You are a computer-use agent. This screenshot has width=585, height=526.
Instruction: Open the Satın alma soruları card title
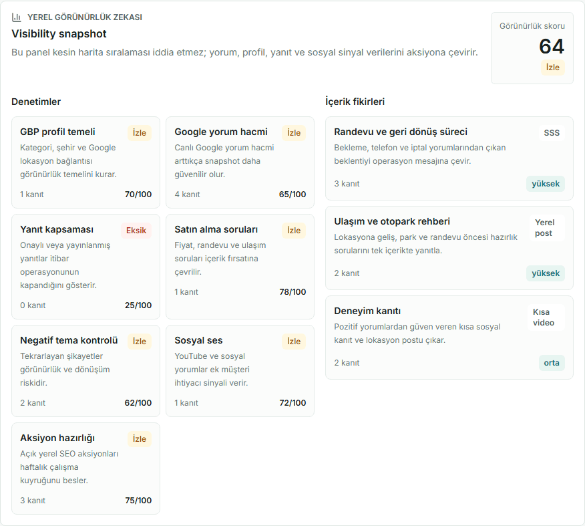216,230
